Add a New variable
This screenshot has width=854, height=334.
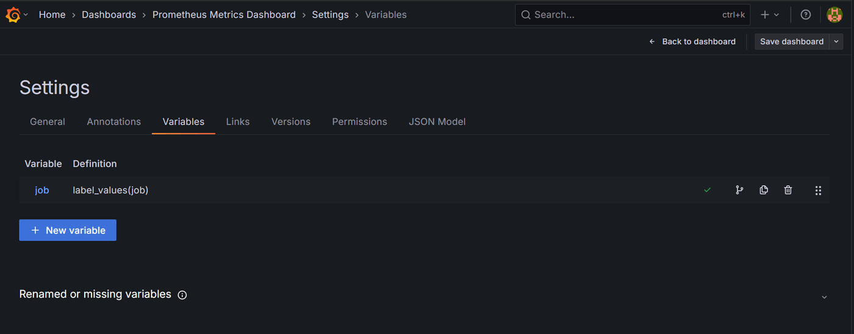coord(68,230)
